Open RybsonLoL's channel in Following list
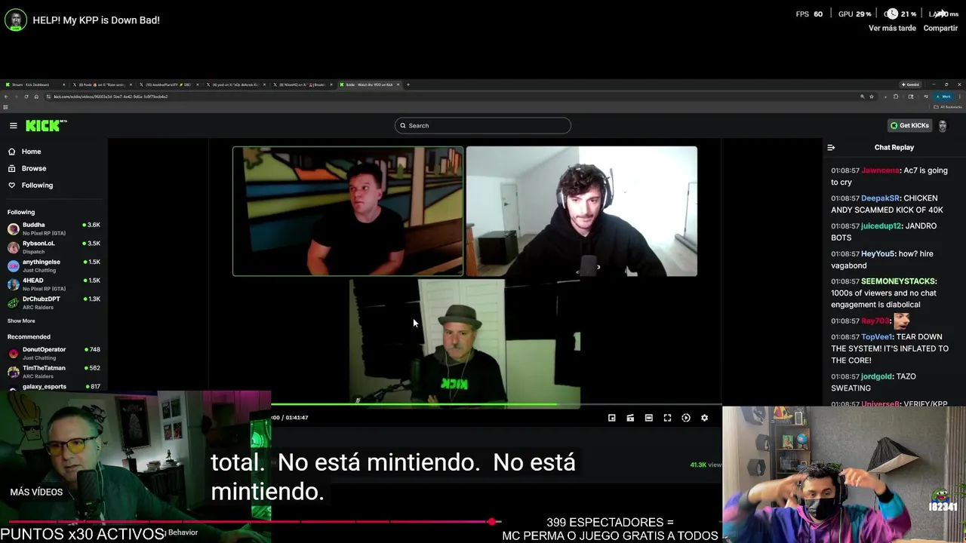Image resolution: width=966 pixels, height=543 pixels. tap(54, 247)
